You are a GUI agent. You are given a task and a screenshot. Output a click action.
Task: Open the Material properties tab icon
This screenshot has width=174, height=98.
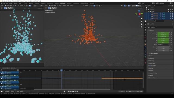(145, 60)
